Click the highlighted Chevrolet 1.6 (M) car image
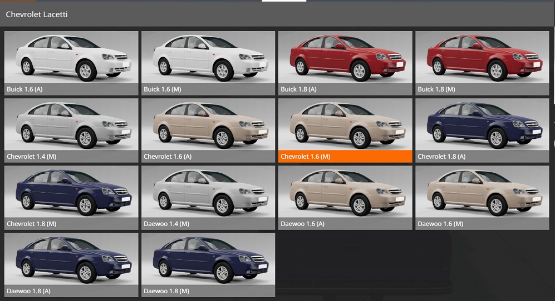 (345, 124)
